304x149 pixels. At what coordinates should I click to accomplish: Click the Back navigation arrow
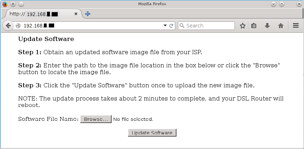[x=8, y=26]
